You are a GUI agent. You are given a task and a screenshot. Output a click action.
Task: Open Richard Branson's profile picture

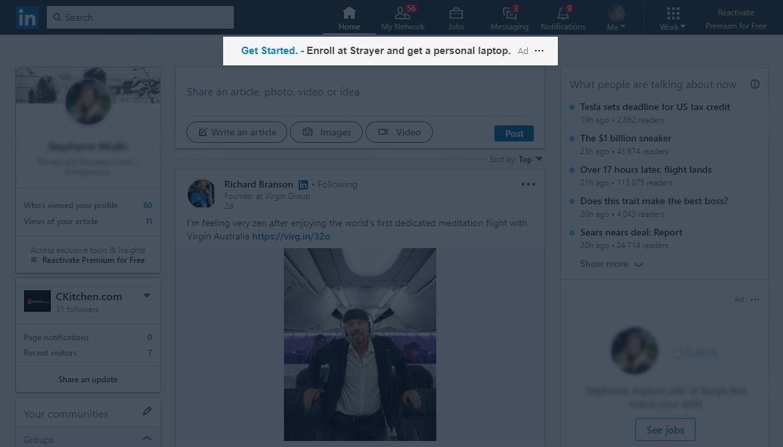(201, 193)
